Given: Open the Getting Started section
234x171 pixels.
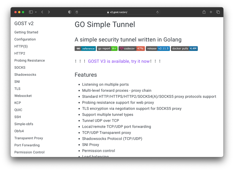Looking at the screenshot, I should coord(26,32).
